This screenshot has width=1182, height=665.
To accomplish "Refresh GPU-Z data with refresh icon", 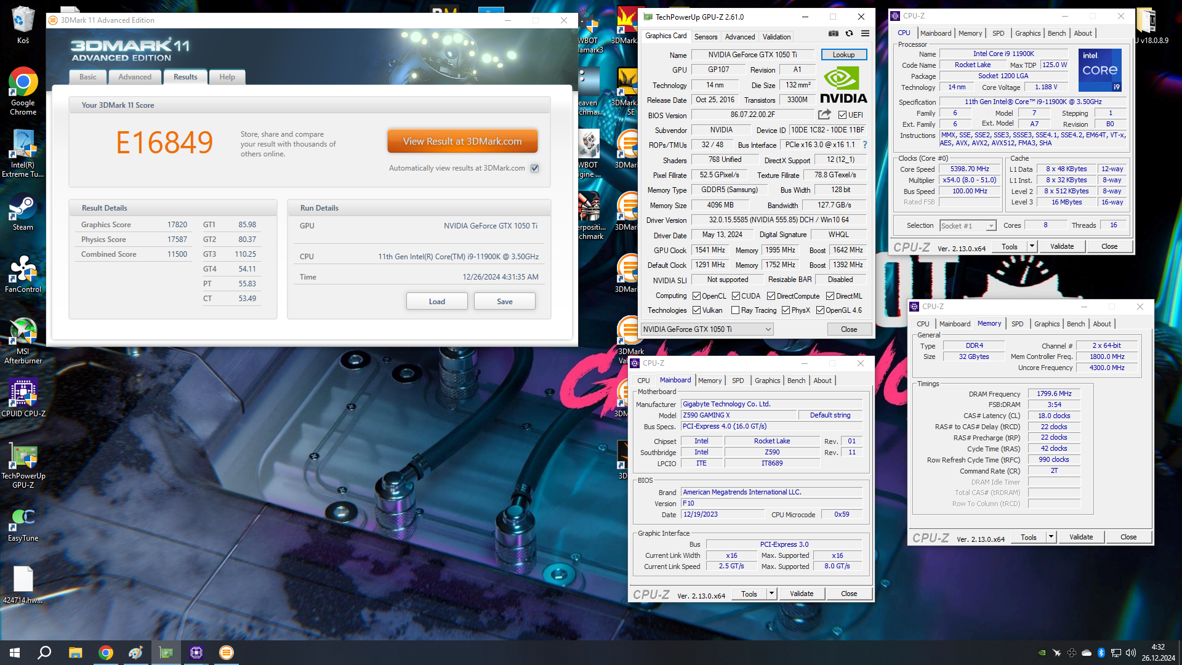I will coord(849,34).
